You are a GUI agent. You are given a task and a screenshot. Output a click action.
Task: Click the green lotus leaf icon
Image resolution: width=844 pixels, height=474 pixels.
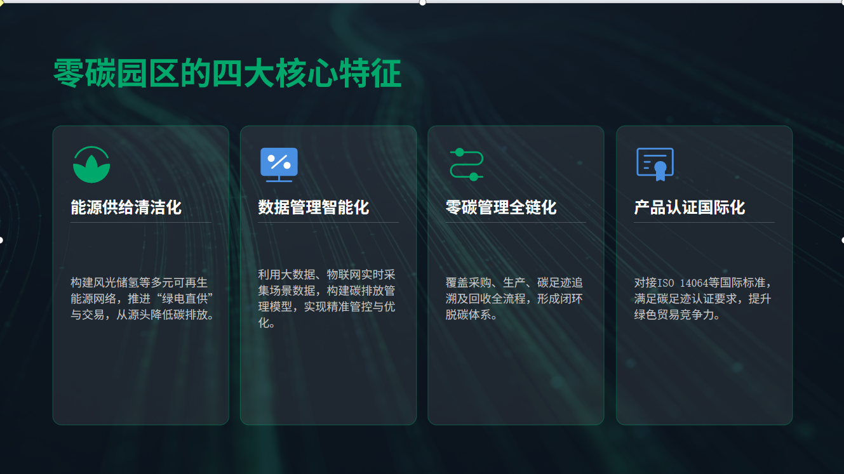91,165
